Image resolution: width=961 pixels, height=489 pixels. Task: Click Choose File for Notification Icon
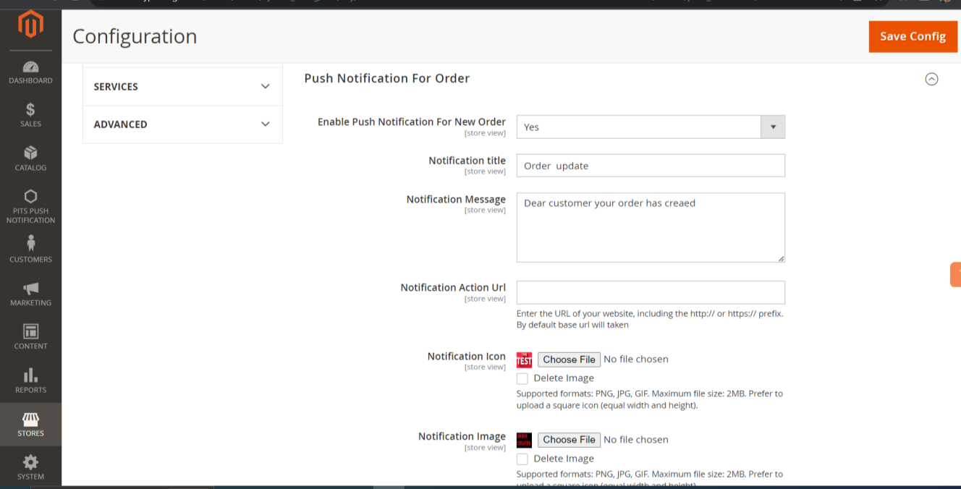coord(569,360)
